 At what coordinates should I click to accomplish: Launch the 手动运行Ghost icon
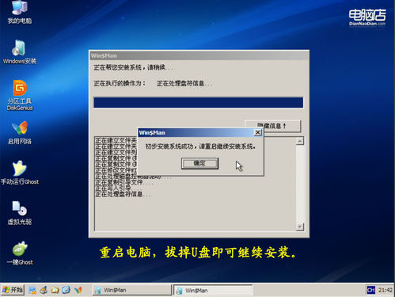[x=20, y=173]
